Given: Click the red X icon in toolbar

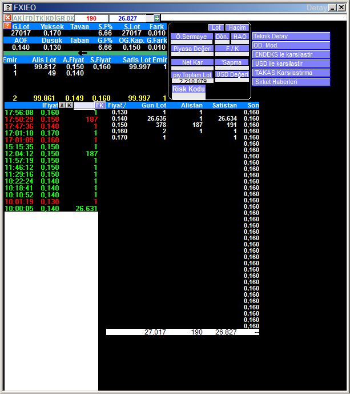Looking at the screenshot, I should click(7, 18).
